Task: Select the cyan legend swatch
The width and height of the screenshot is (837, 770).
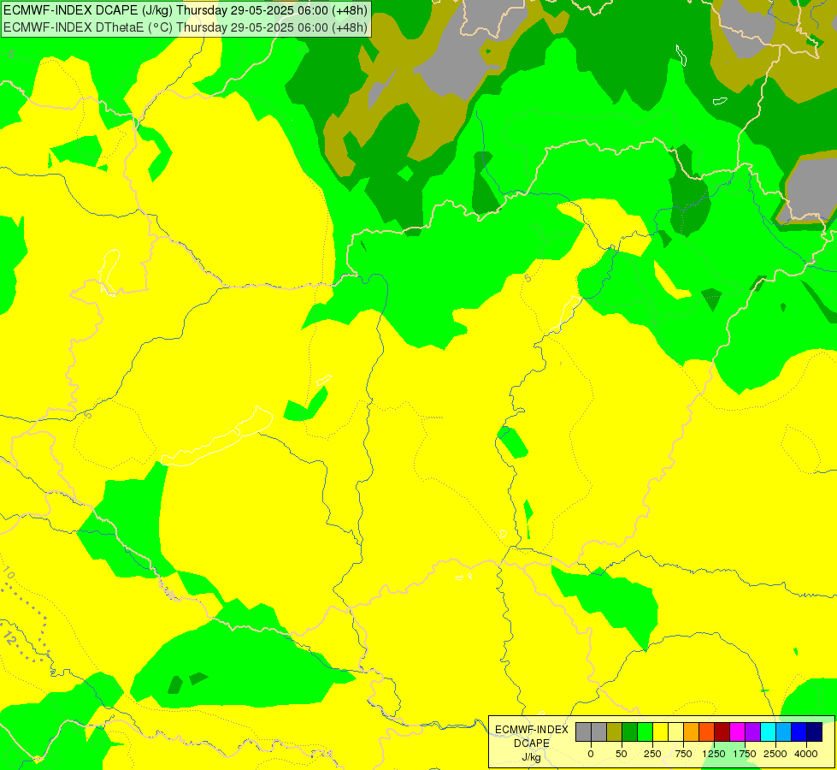Action: 768,731
